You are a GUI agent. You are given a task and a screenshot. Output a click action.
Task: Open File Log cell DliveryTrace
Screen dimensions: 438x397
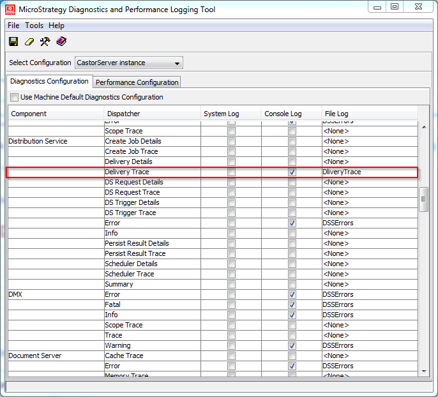(x=370, y=172)
